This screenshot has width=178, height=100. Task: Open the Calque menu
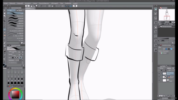coord(35,3)
